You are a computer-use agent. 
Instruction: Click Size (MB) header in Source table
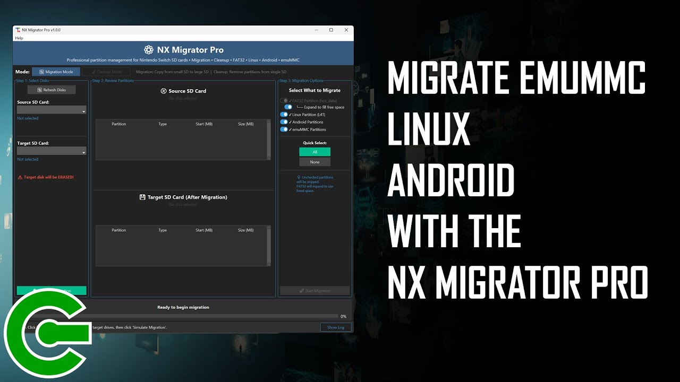point(246,124)
